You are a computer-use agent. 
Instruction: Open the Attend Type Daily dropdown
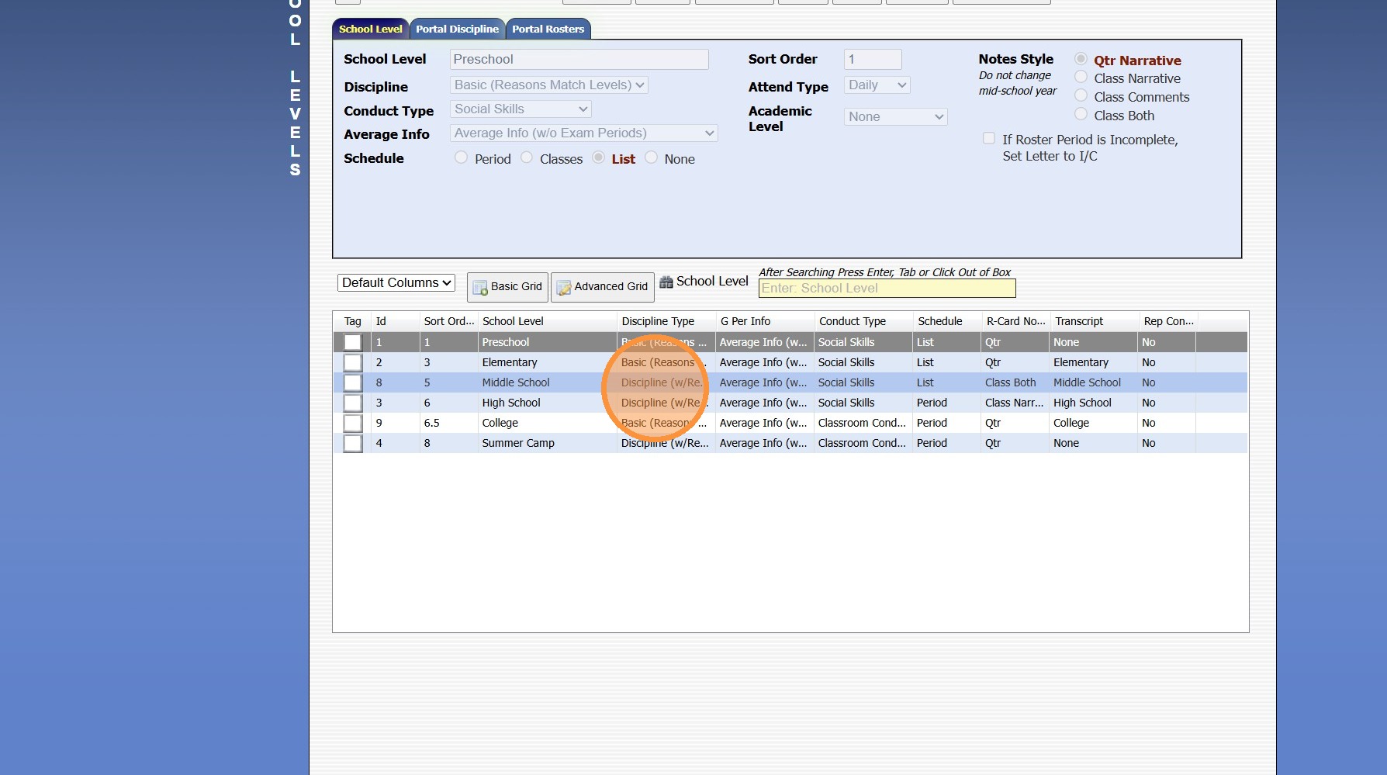[x=877, y=85]
